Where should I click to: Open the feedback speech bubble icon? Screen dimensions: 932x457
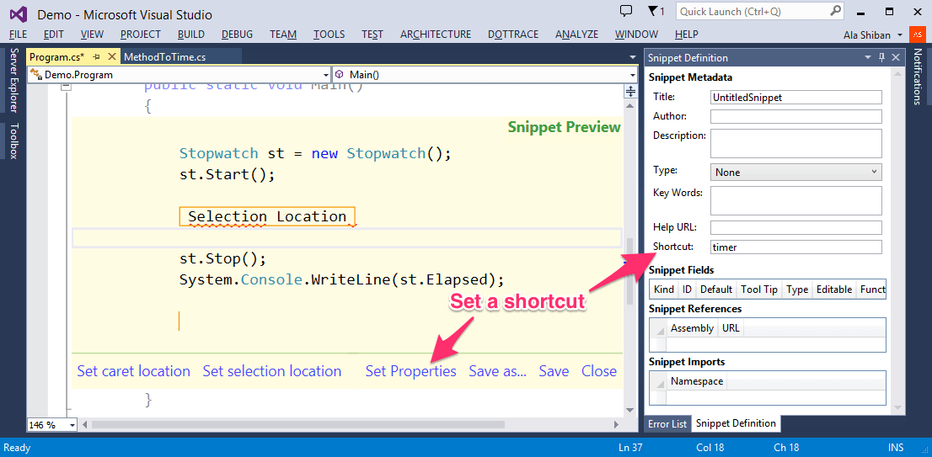pyautogui.click(x=625, y=11)
